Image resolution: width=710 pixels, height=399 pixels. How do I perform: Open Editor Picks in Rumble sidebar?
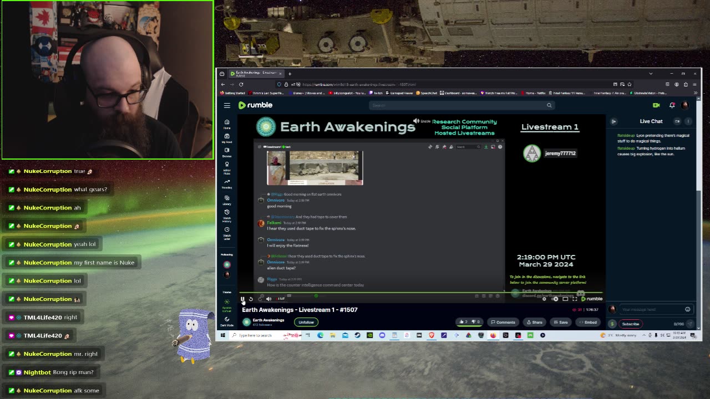click(227, 167)
